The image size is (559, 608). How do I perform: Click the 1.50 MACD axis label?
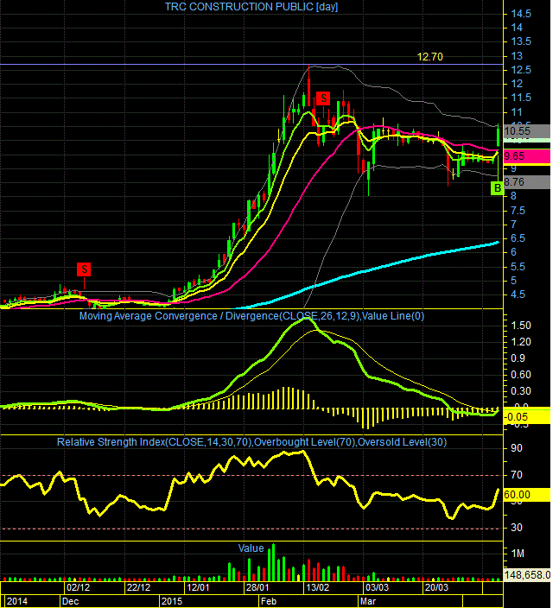(521, 326)
